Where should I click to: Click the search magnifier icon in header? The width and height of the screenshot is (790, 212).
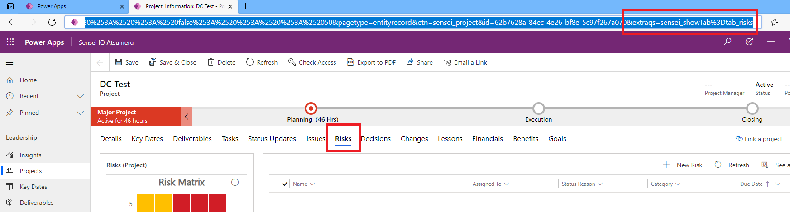click(728, 42)
